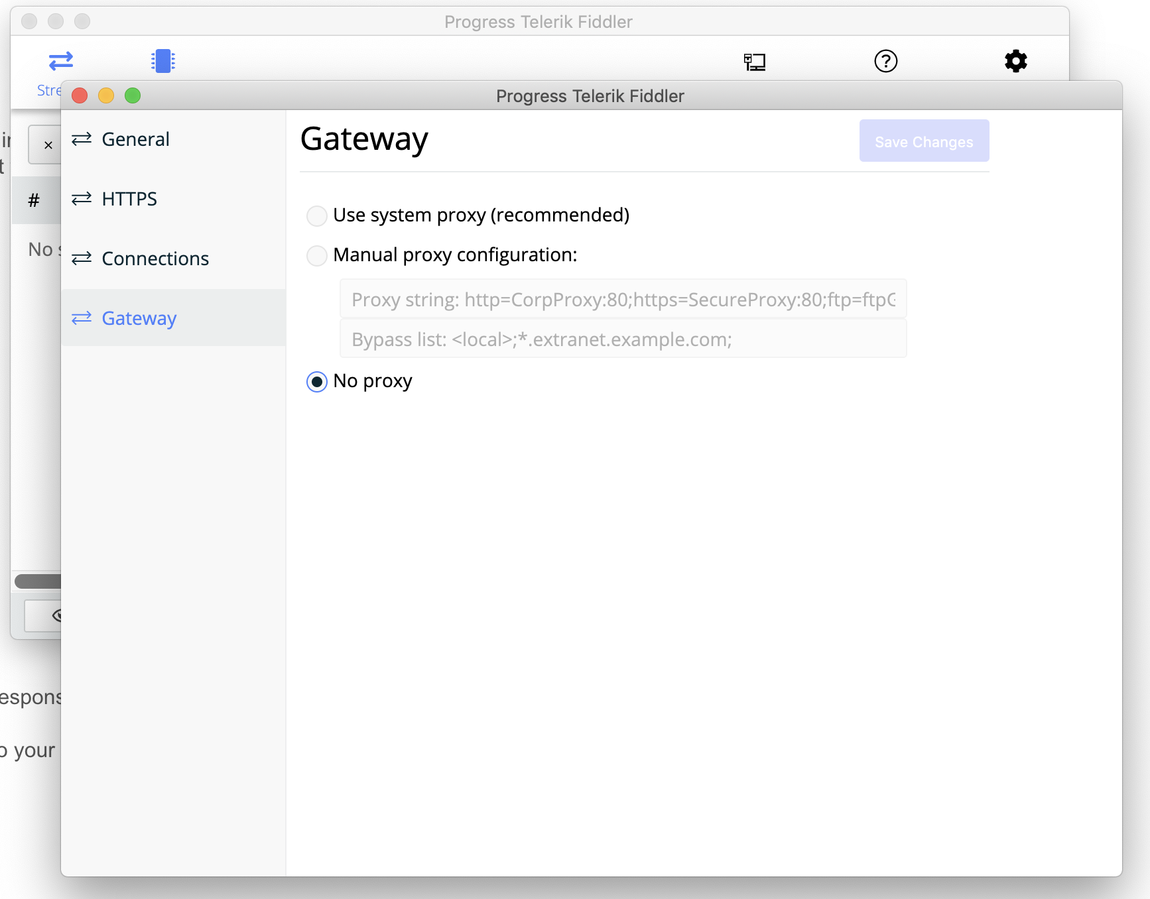
Task: Open the HTTPS settings tab
Action: [x=129, y=199]
